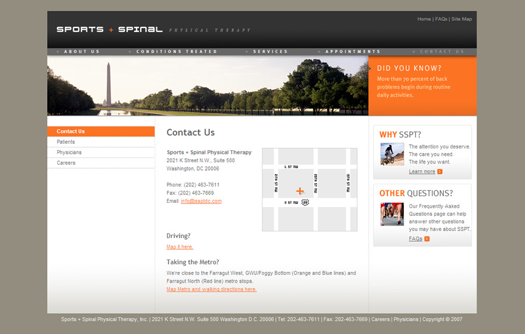The height and width of the screenshot is (334, 525).
Task: Click the 'OTHER QUESTIONS?' heading
Action: (x=416, y=193)
